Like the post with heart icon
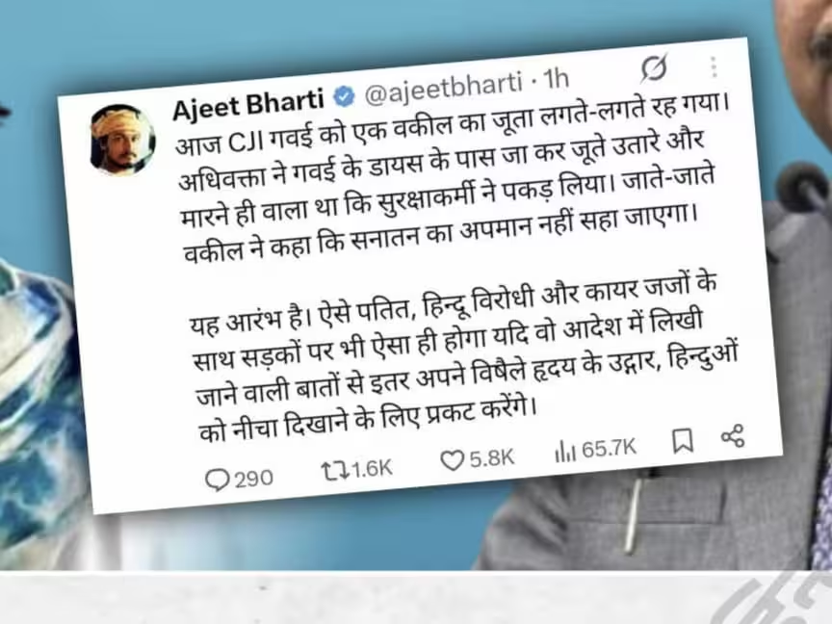Screen dimensions: 832x624 452,460
